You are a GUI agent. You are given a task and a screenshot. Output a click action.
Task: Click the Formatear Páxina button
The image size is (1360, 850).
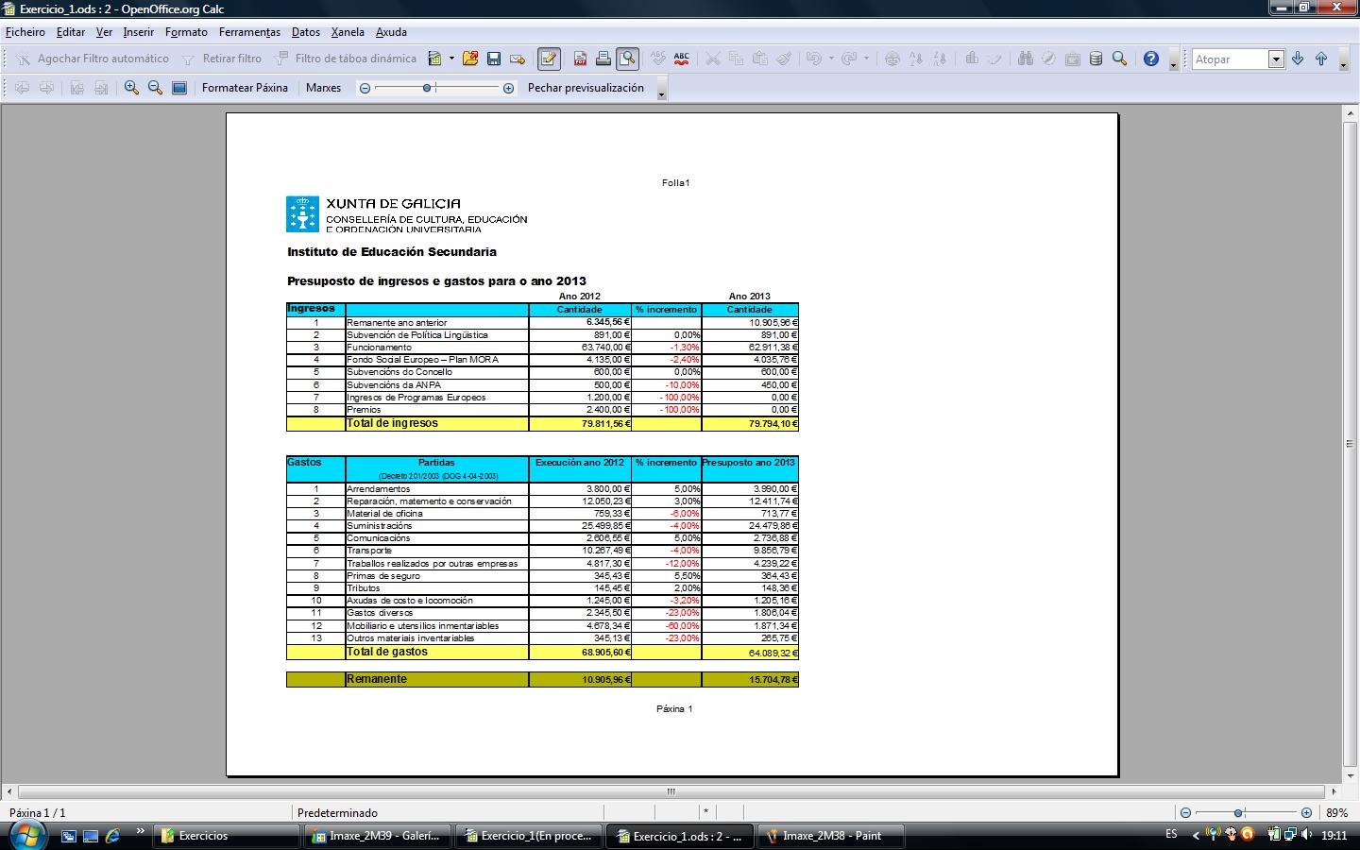(245, 88)
